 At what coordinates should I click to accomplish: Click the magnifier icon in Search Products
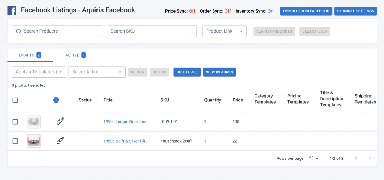[19, 31]
